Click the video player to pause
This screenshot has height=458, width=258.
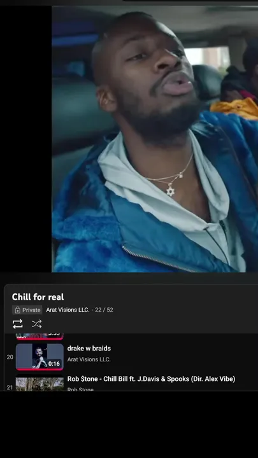click(x=155, y=139)
